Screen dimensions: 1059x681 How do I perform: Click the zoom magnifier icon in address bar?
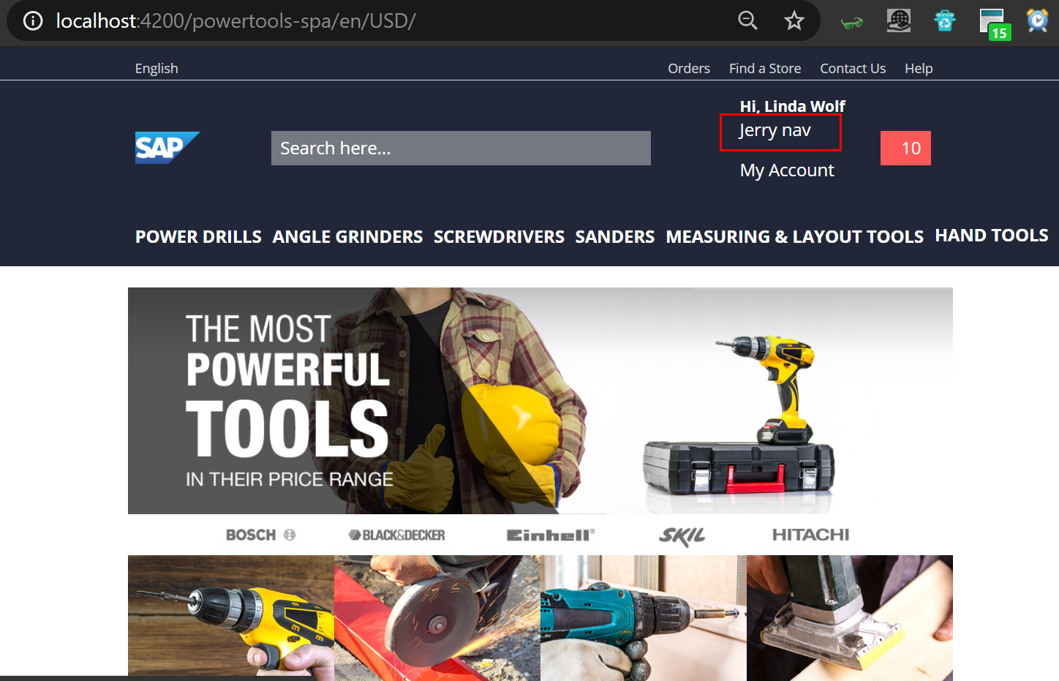[747, 20]
